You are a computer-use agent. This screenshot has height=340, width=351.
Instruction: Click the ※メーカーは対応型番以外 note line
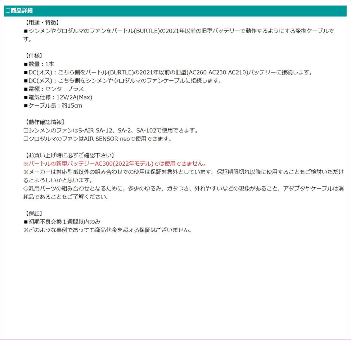(183, 172)
